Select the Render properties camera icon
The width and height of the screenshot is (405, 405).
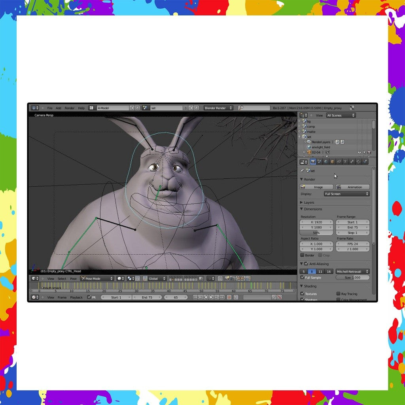point(313,161)
